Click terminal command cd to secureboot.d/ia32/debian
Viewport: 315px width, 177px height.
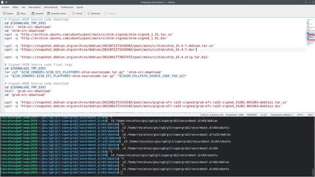176,134
